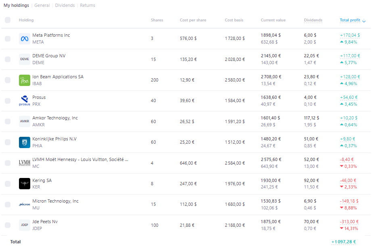Viewport: 374px width, 251px height.
Task: Click the 117,12 $ dividends amount
Action: [311, 118]
